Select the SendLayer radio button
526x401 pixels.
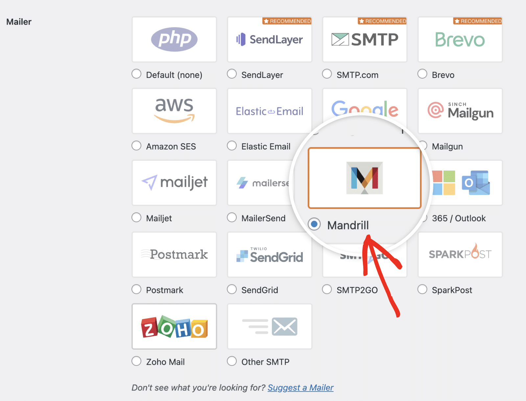coord(232,74)
